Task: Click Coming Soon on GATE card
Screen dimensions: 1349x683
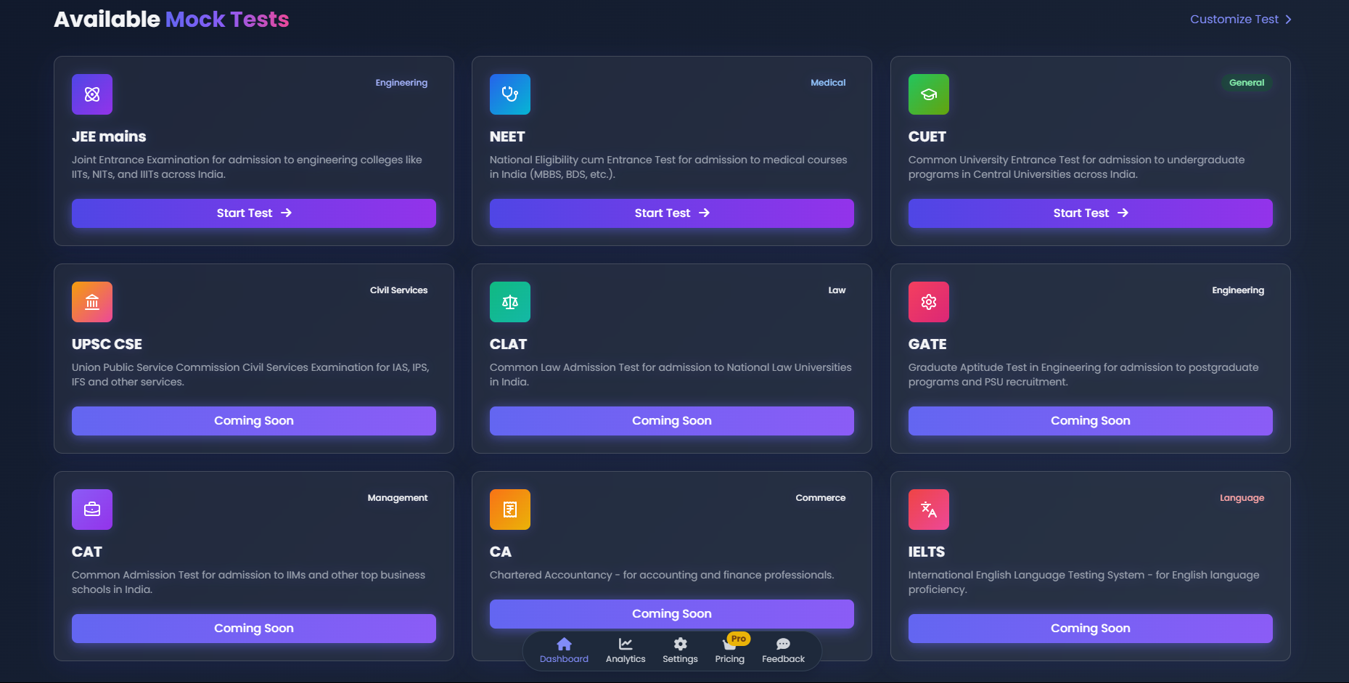Action: 1091,421
